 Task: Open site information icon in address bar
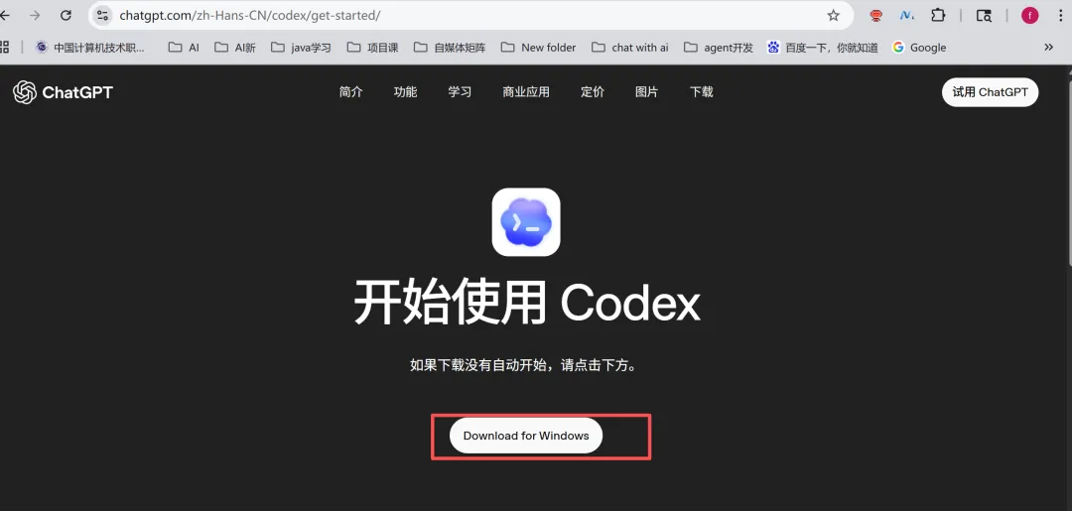102,15
